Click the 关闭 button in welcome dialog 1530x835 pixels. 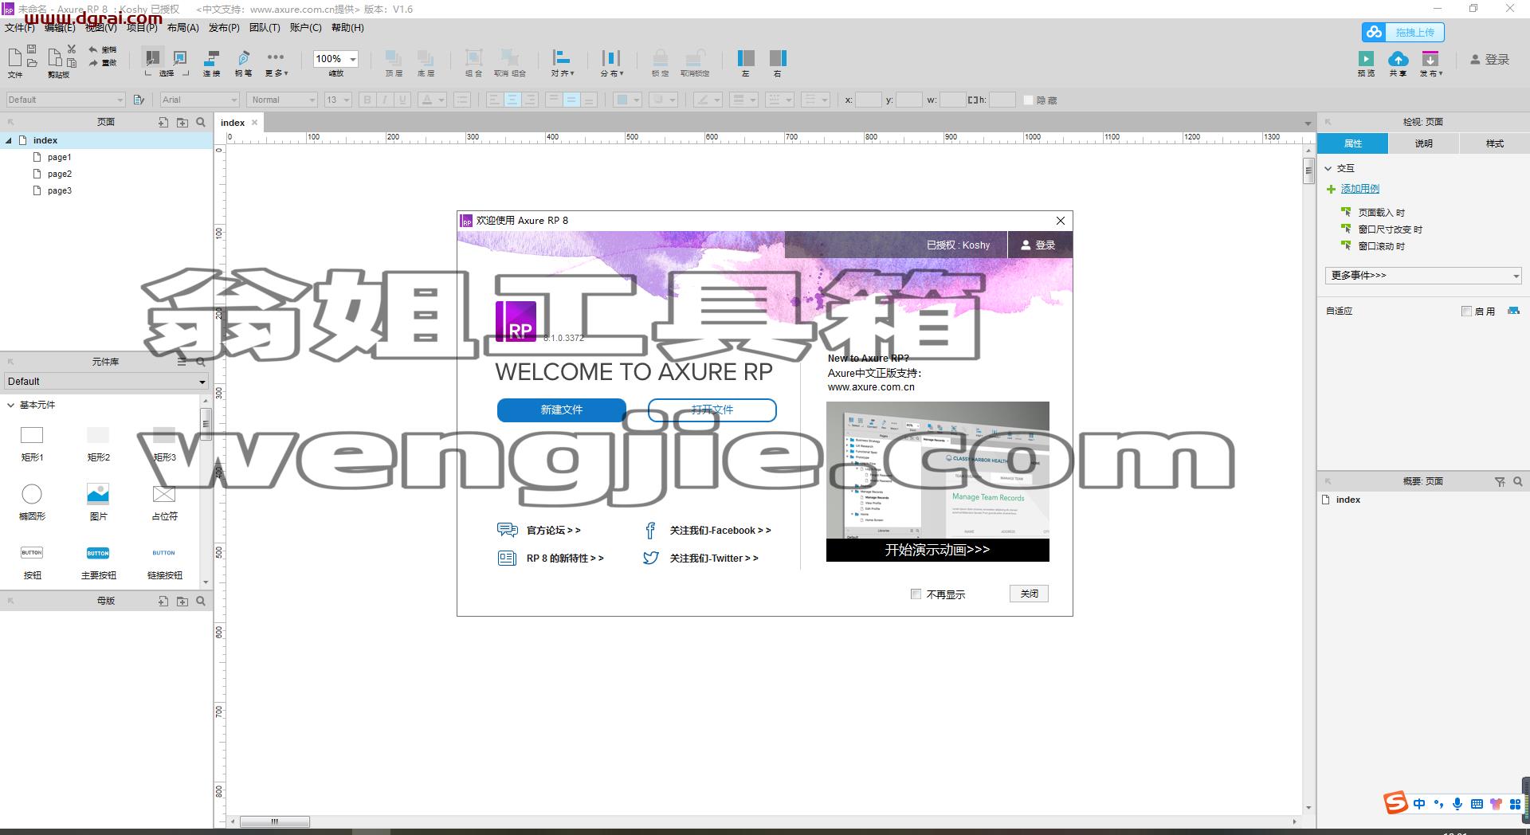click(1029, 594)
